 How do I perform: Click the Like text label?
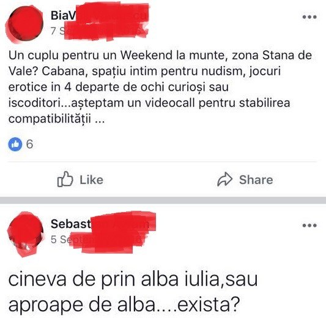click(x=92, y=180)
